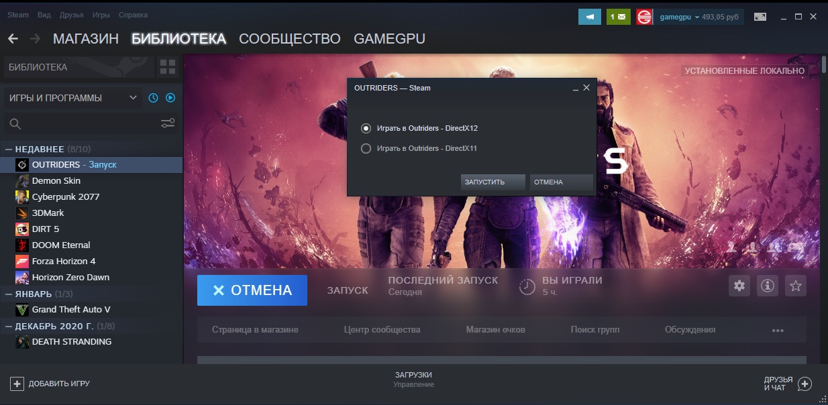This screenshot has width=828, height=405.
Task: Open the inbox envelope notification
Action: [617, 16]
